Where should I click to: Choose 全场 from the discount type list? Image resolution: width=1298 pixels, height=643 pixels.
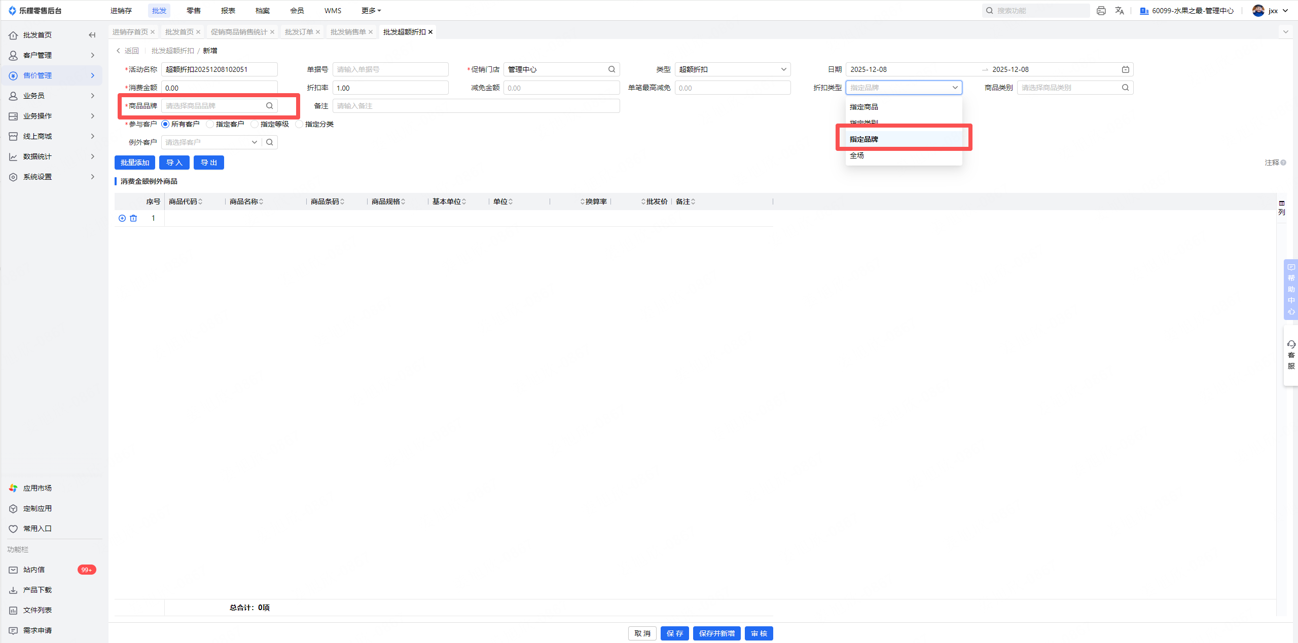tap(857, 155)
